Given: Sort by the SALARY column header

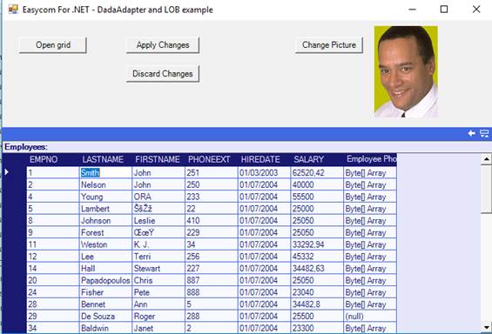Looking at the screenshot, I should [x=309, y=159].
